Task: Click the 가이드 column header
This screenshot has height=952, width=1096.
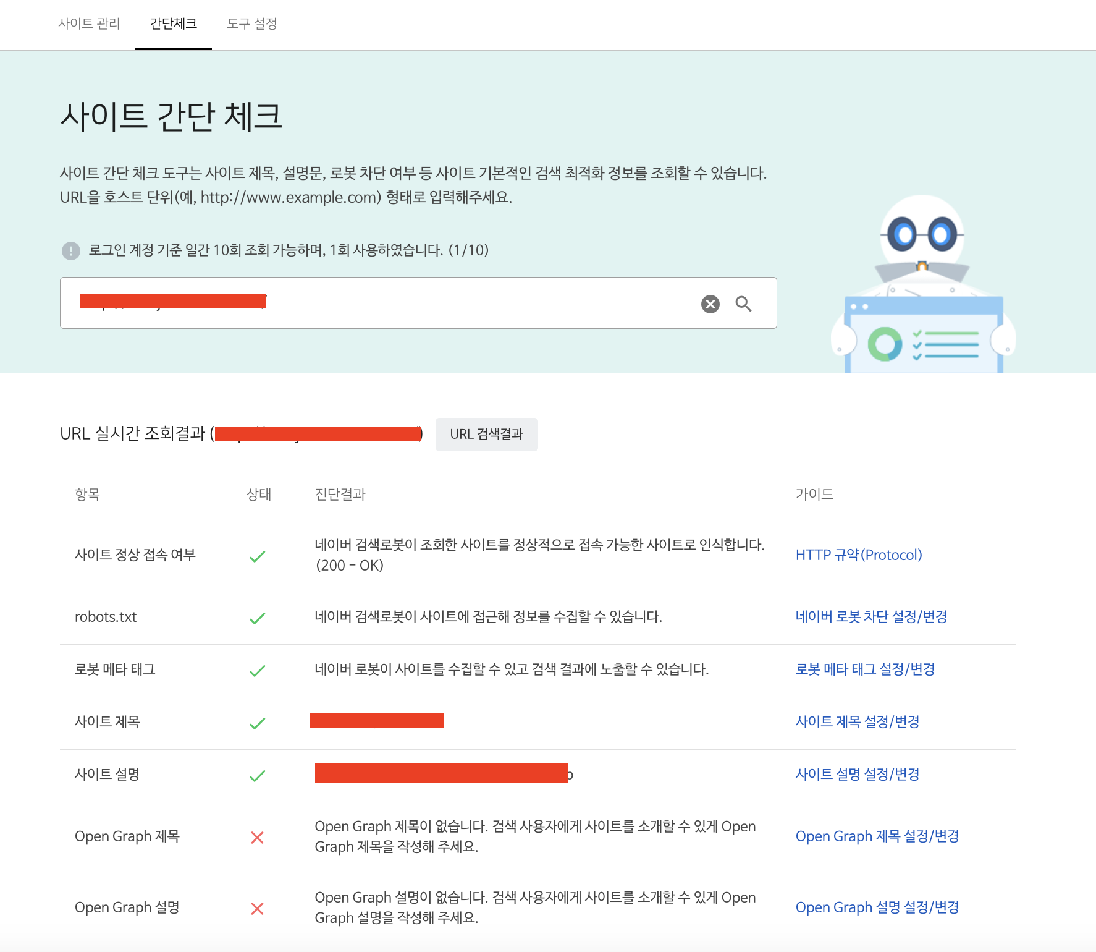Action: tap(814, 495)
